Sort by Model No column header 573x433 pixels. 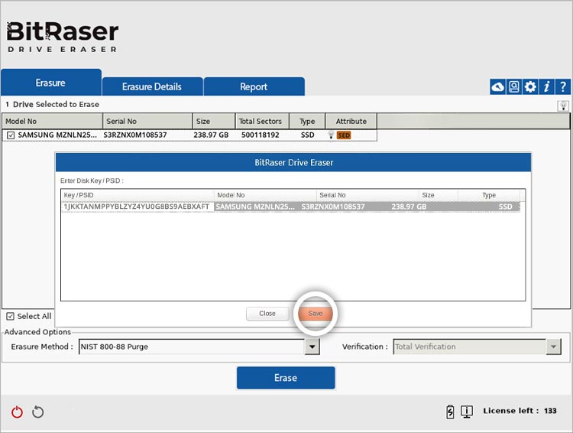[52, 121]
